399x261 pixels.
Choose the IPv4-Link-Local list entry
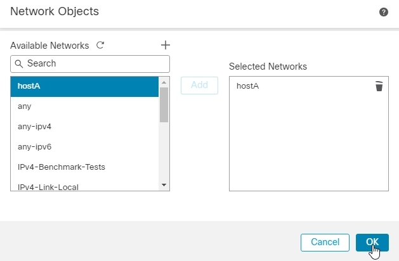tap(84, 186)
